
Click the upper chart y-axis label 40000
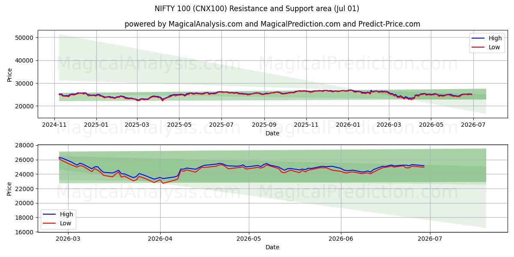25,60
